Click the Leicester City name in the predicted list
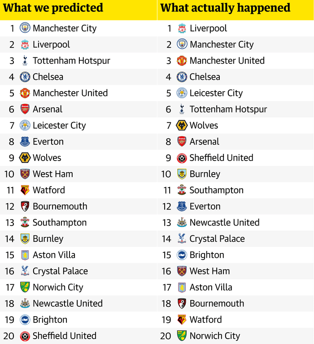Screen dimensions: 314x344 click(59, 126)
